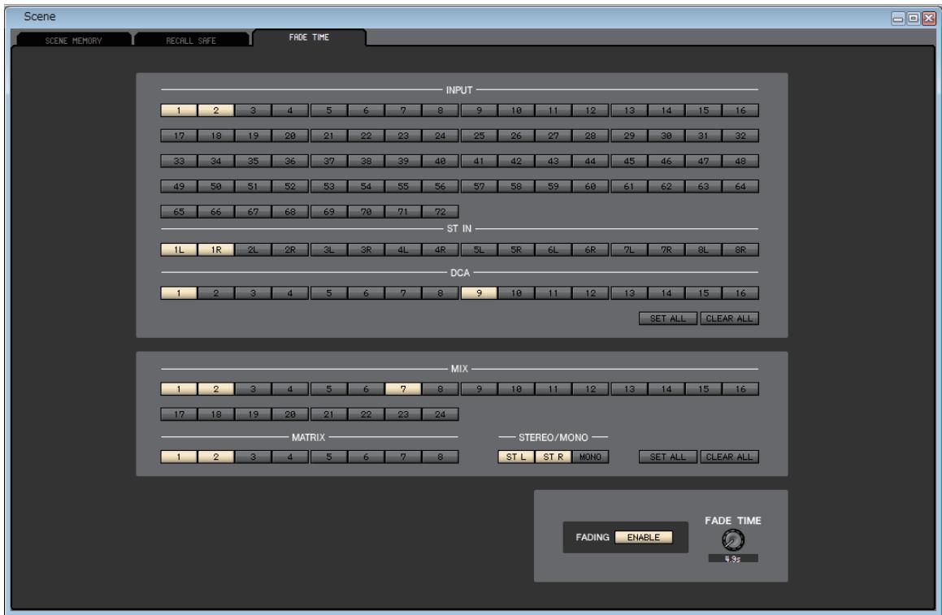Screen dimensions: 942x615
Task: Click the 4.9s fade time value field
Action: 733,559
